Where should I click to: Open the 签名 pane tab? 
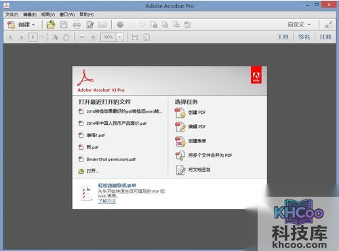coord(304,37)
